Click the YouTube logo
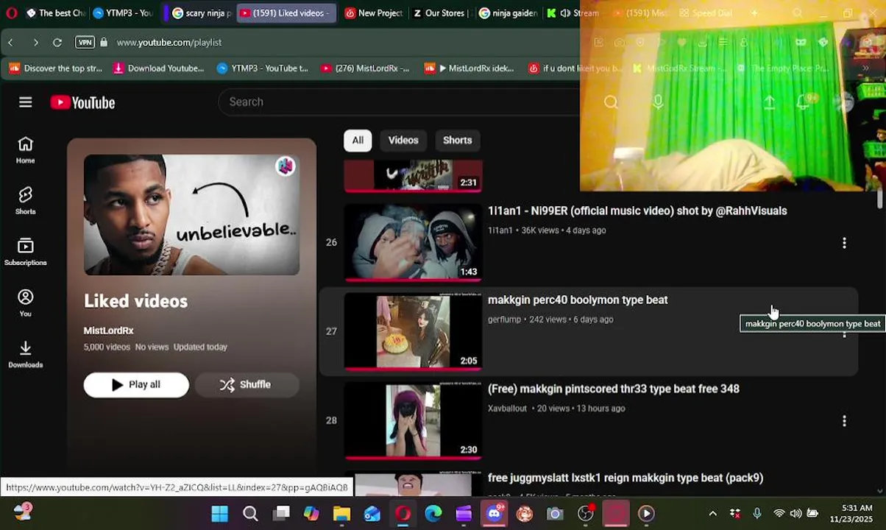 coord(82,102)
